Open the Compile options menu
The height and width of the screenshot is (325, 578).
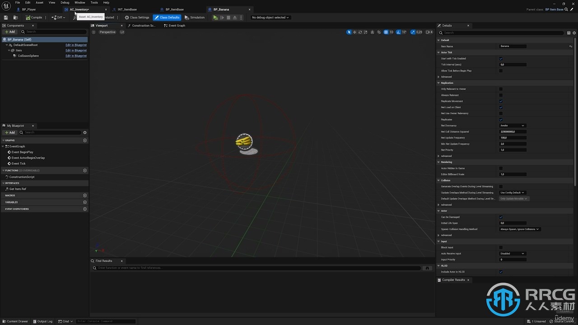click(x=46, y=18)
